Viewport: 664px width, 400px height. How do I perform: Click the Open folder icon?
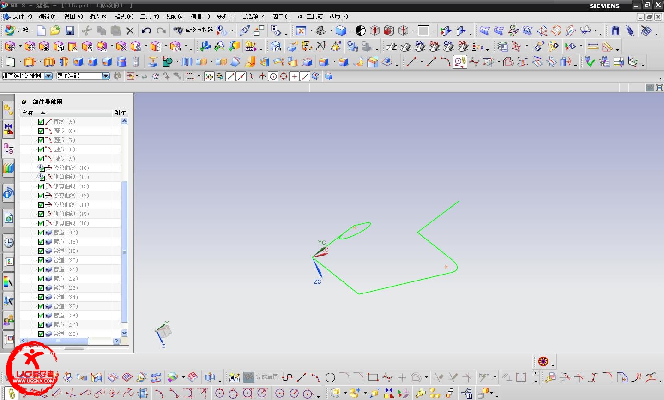click(55, 30)
